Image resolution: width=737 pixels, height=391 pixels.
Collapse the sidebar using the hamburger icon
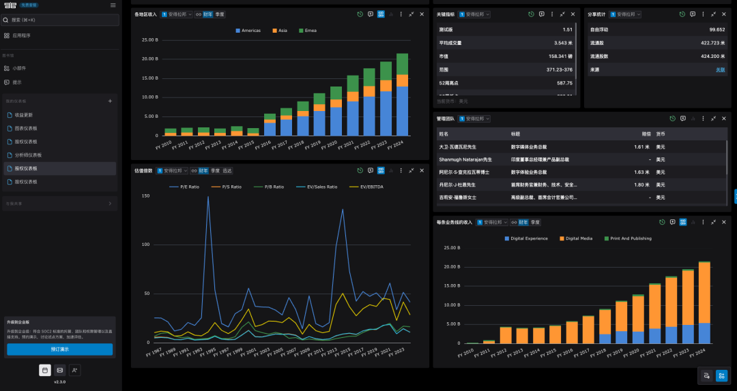[x=113, y=5]
